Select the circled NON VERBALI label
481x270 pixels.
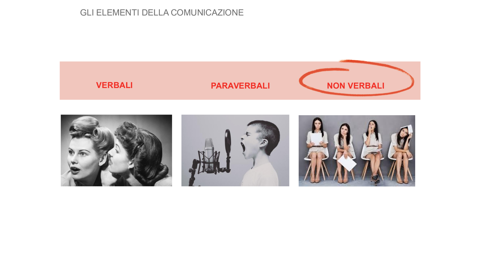[x=355, y=86]
